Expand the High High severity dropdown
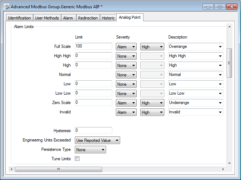 click(126, 56)
